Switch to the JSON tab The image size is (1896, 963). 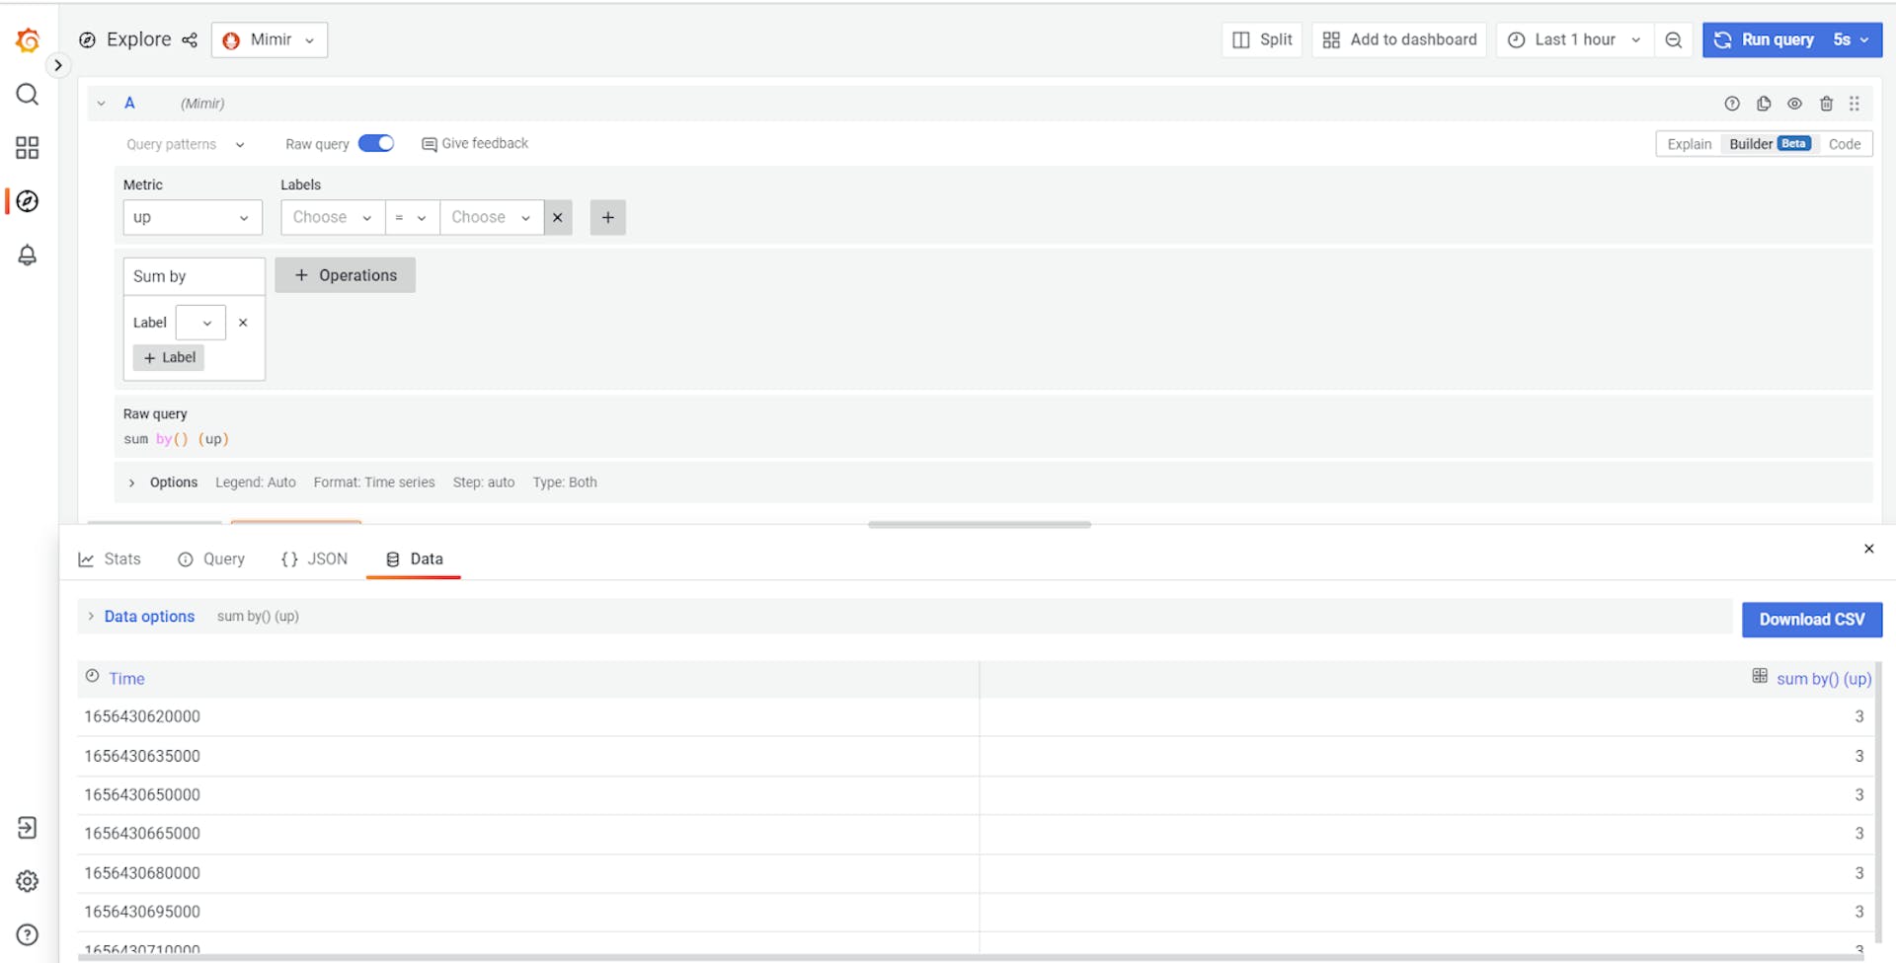(313, 558)
